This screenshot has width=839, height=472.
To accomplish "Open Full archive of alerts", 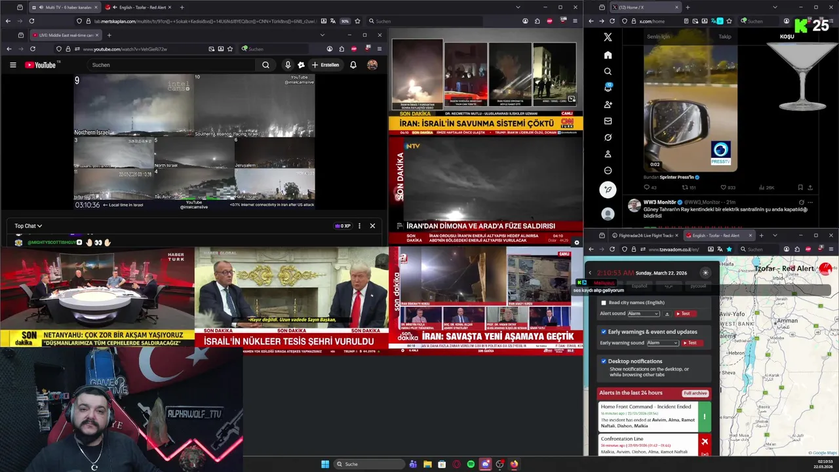I will click(695, 393).
